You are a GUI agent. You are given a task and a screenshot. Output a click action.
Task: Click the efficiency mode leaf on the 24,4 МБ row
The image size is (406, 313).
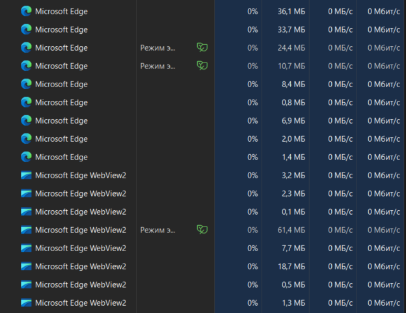[202, 48]
